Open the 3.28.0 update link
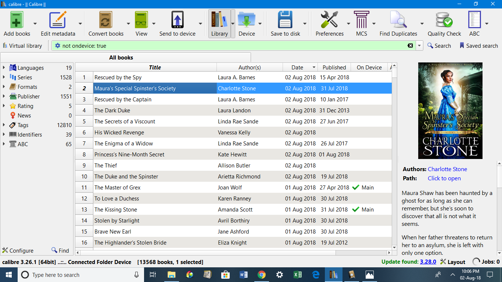Viewport: 502px width, 282px height. 428,262
